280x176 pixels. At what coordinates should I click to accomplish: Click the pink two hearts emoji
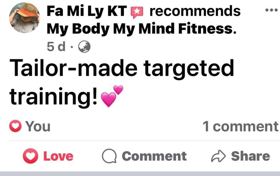click(112, 96)
